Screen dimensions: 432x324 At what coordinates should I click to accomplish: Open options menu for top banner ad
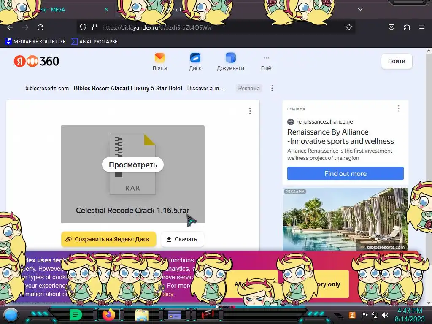272,88
